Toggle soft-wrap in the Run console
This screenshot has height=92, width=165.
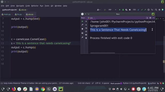coord(86,28)
